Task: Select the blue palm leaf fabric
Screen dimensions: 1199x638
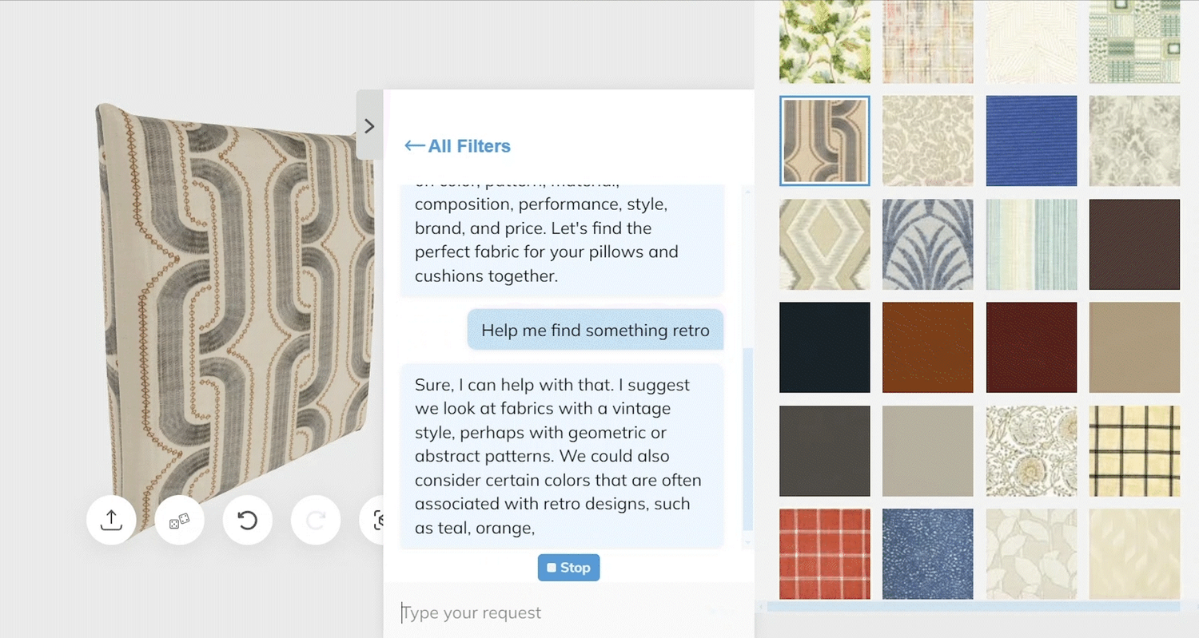Action: 928,244
